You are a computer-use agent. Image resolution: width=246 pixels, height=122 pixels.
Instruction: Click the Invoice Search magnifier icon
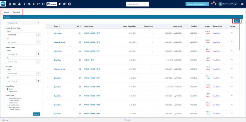39,23
